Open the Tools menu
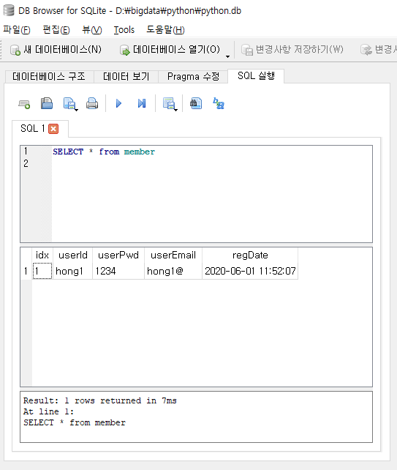 coord(124,30)
